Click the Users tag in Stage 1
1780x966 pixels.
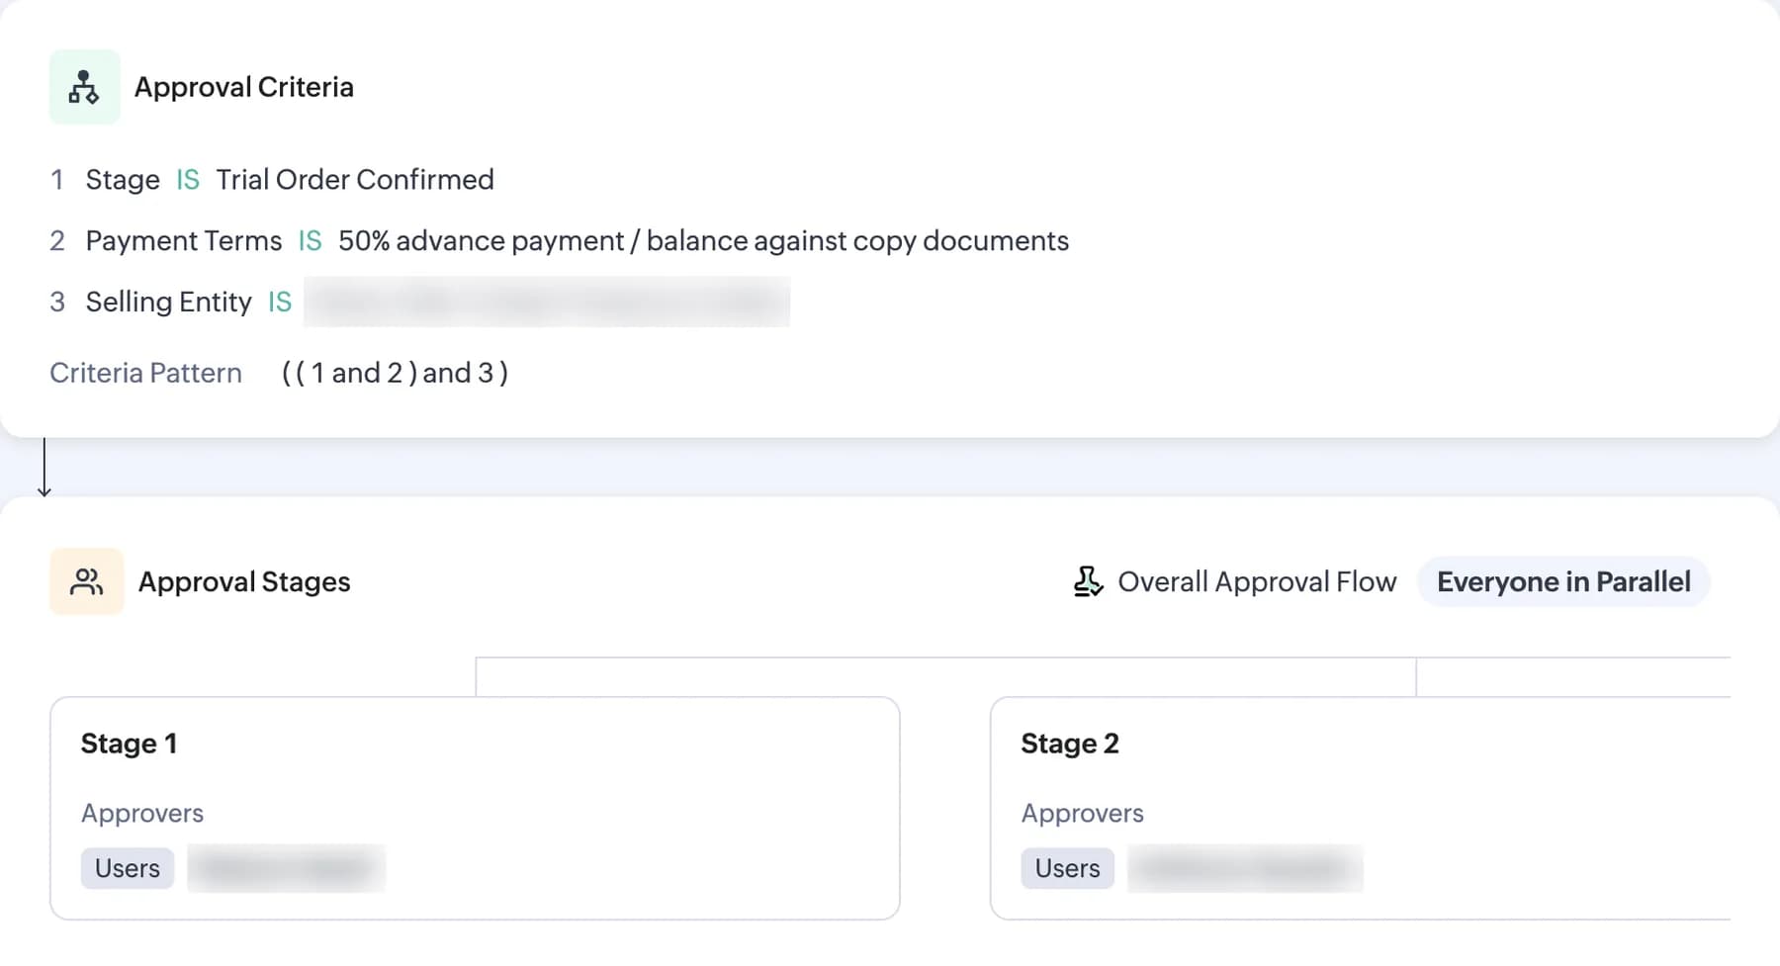tap(128, 868)
